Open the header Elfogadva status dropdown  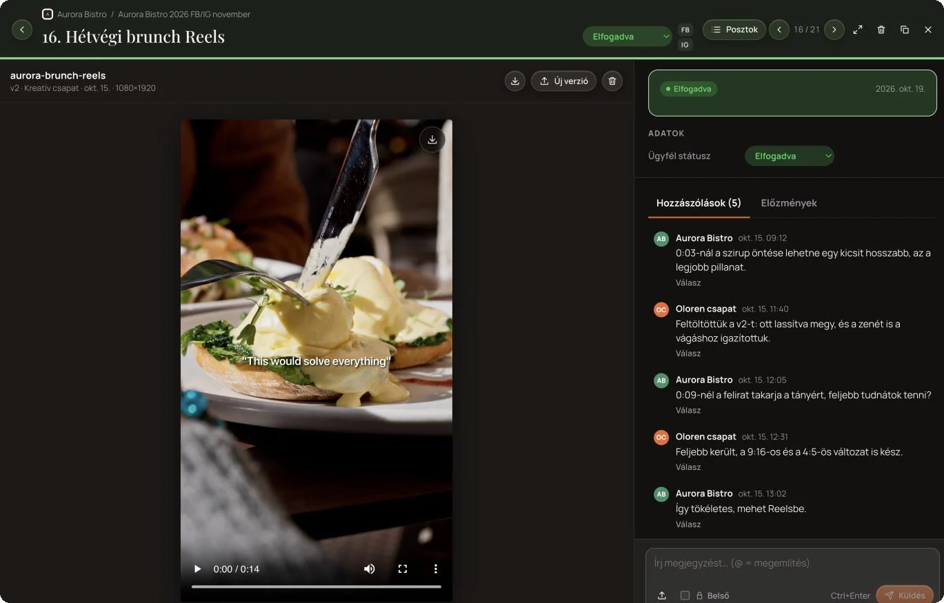click(627, 37)
